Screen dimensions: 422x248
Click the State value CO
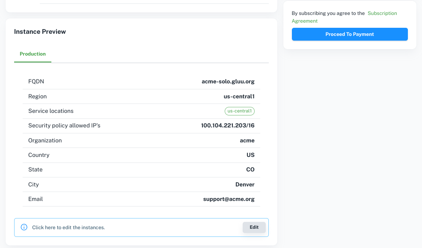point(250,170)
